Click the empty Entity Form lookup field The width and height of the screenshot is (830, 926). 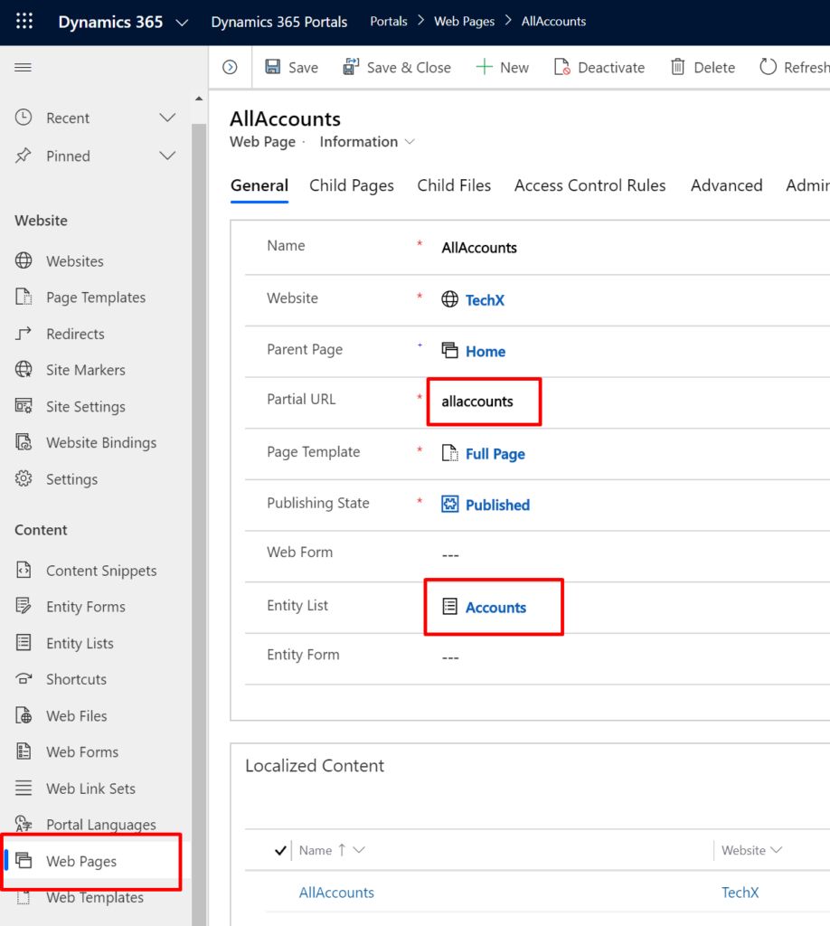(x=450, y=657)
